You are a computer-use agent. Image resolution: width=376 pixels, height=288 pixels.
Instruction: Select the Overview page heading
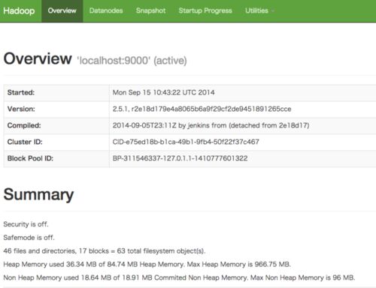38,58
